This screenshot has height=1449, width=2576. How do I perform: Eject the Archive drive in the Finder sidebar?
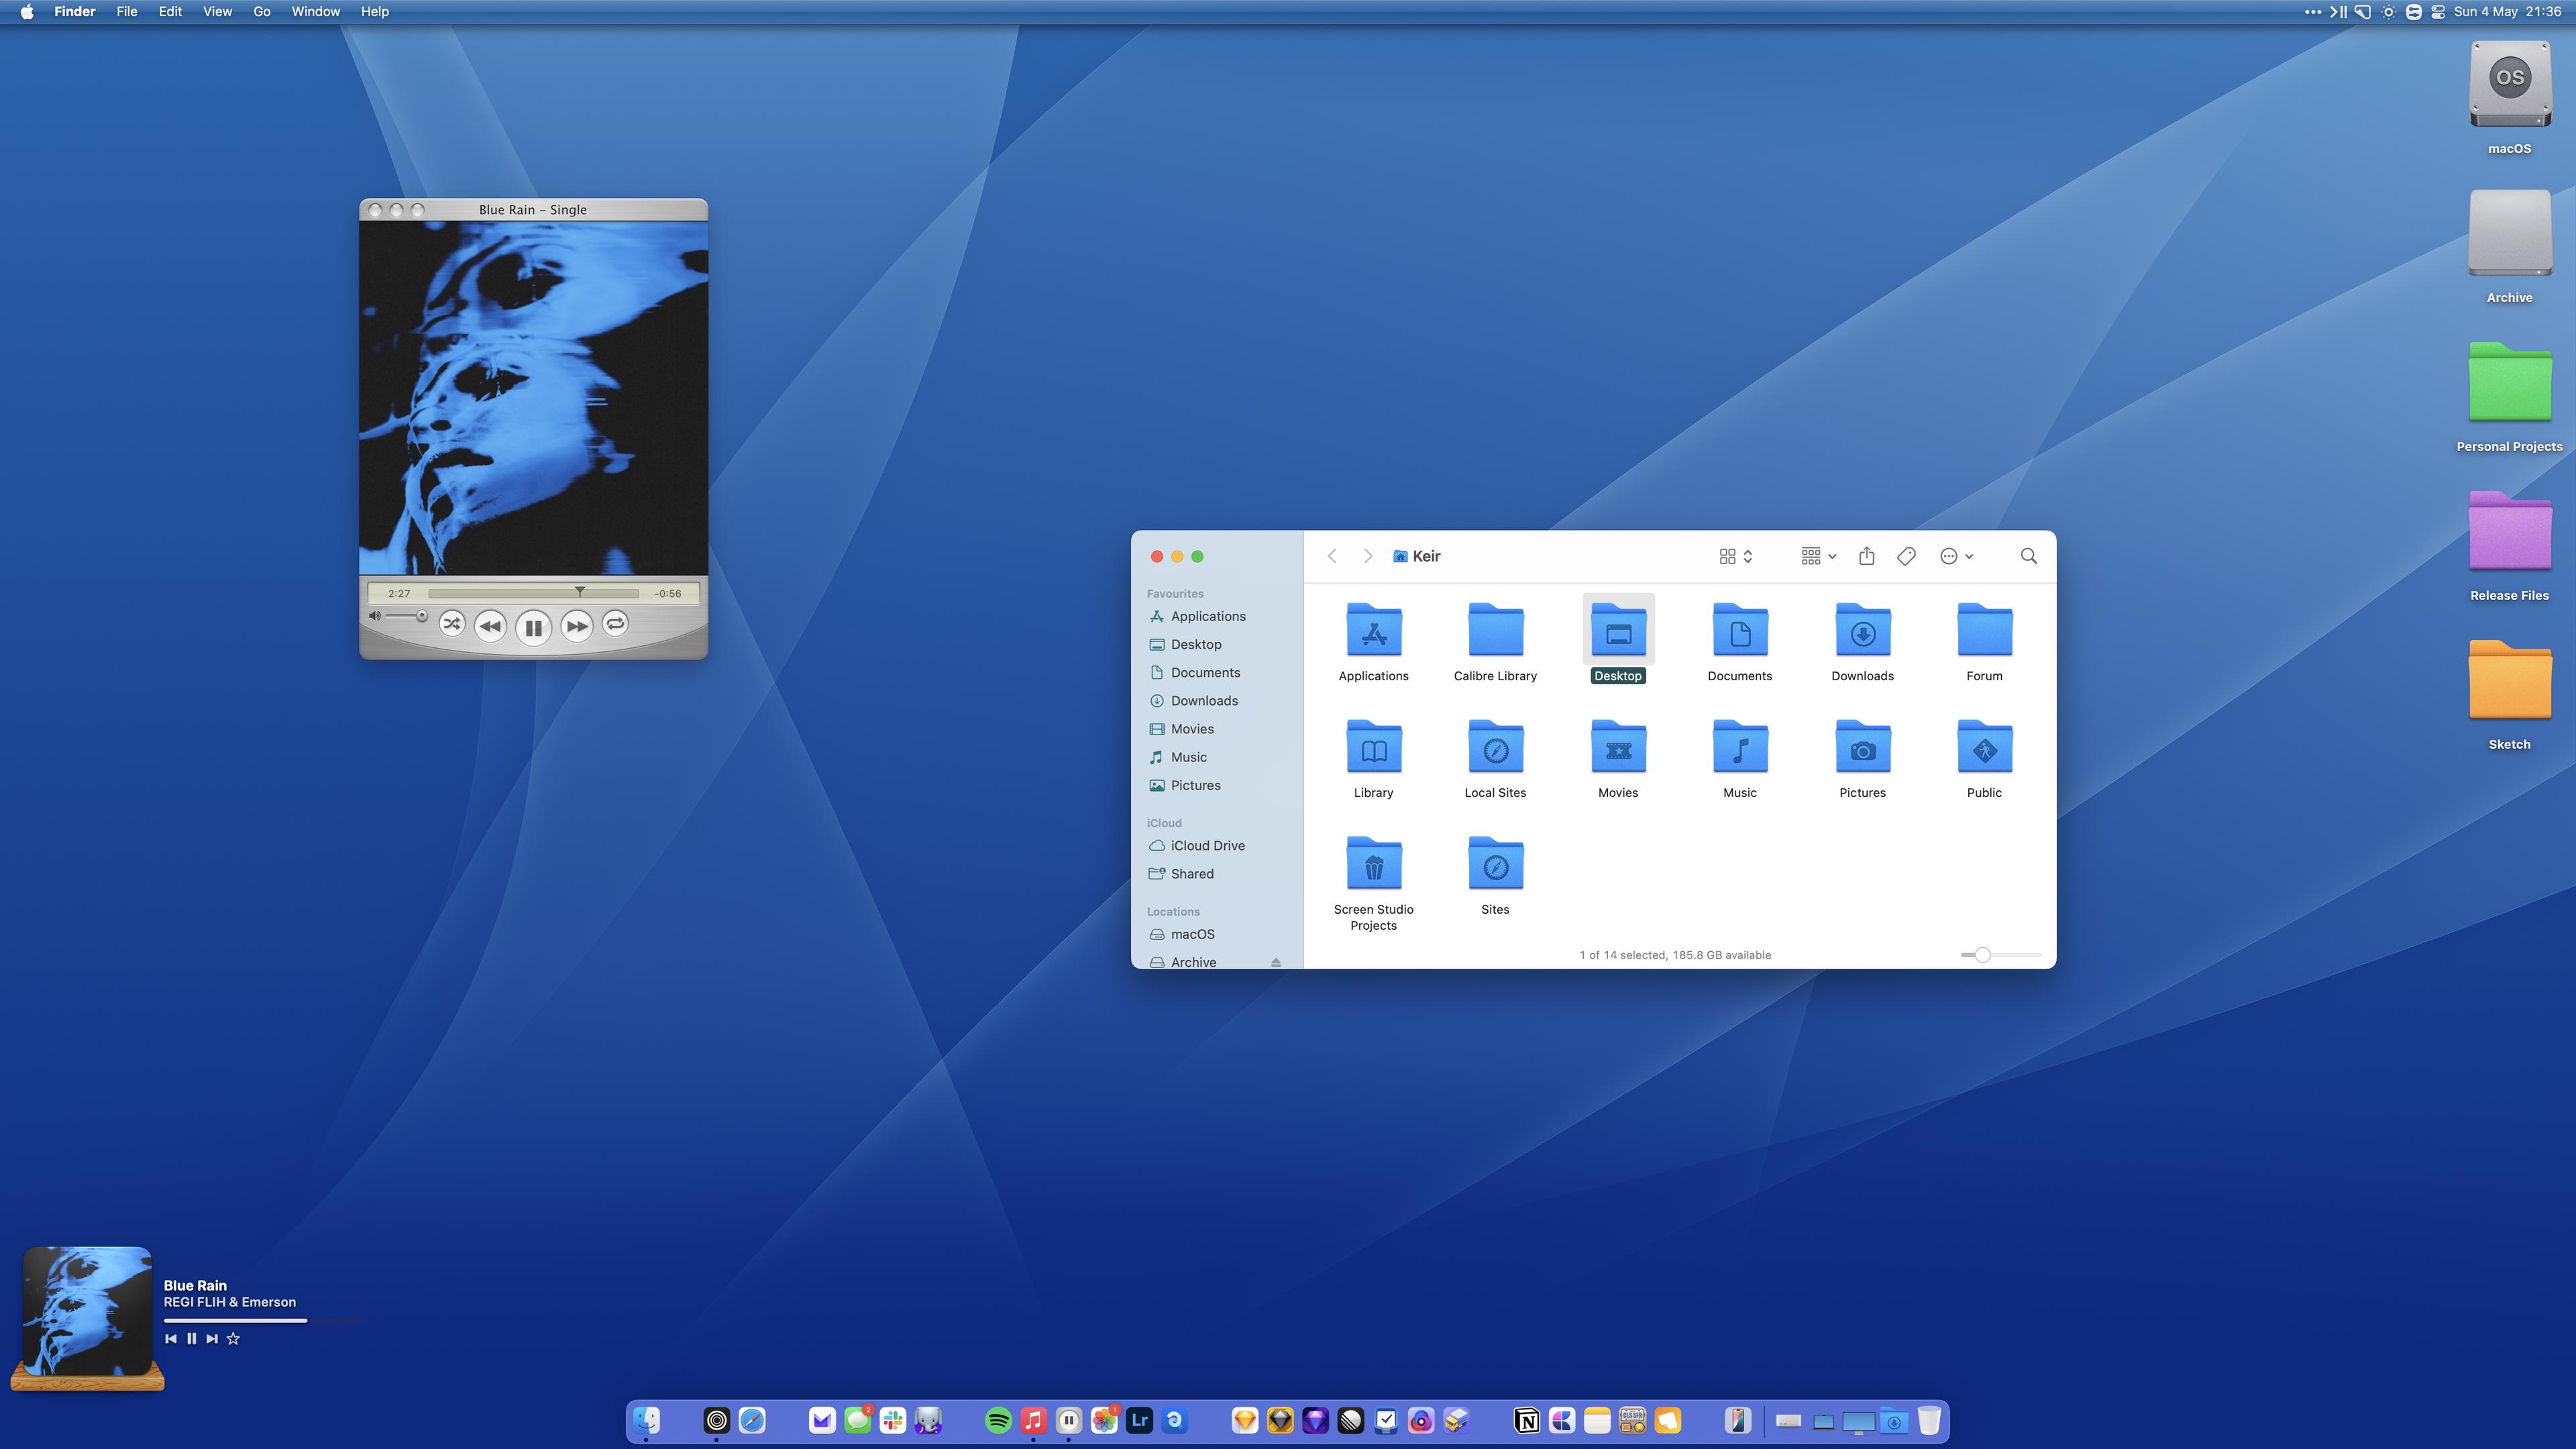point(1276,962)
